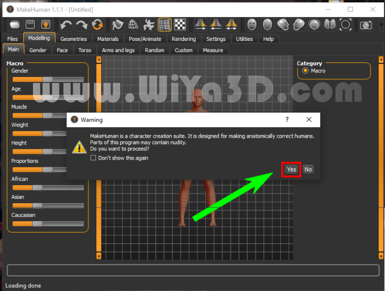The image size is (385, 291).
Task: Toggle the checkered Background icon
Action: coord(180,25)
